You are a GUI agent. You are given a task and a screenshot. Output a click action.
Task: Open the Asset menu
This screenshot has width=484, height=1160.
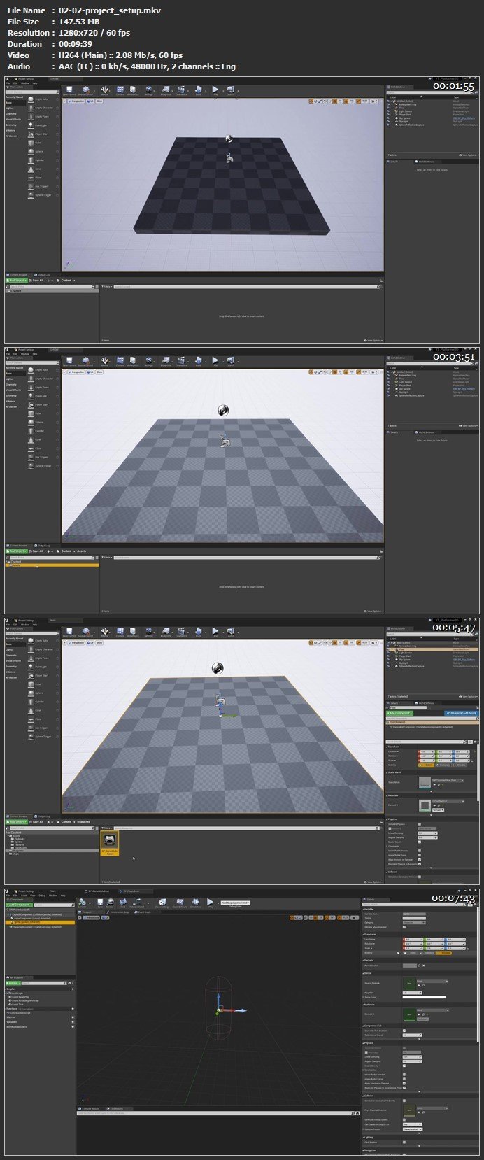[25, 895]
